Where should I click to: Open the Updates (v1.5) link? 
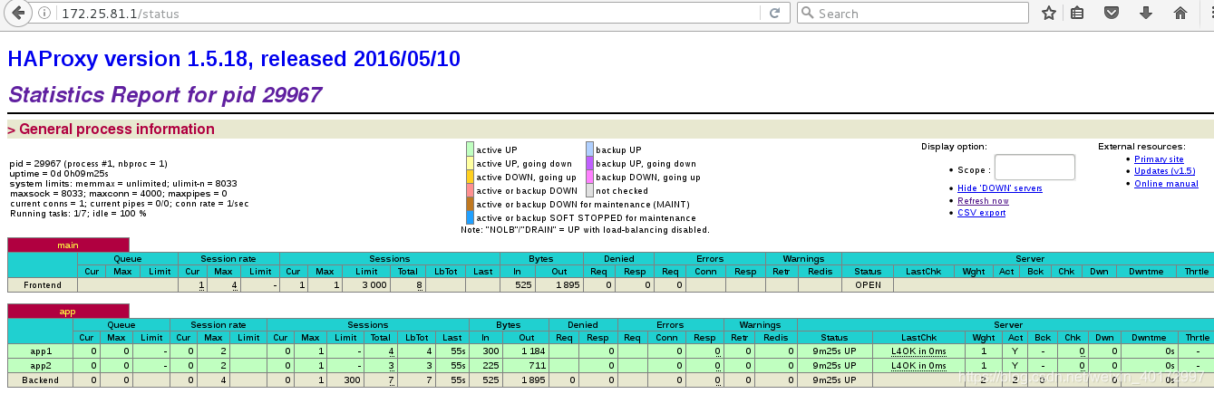(x=1164, y=170)
